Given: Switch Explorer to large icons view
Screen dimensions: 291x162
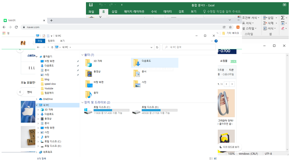Looking at the screenshot, I should pyautogui.click(x=215, y=159).
